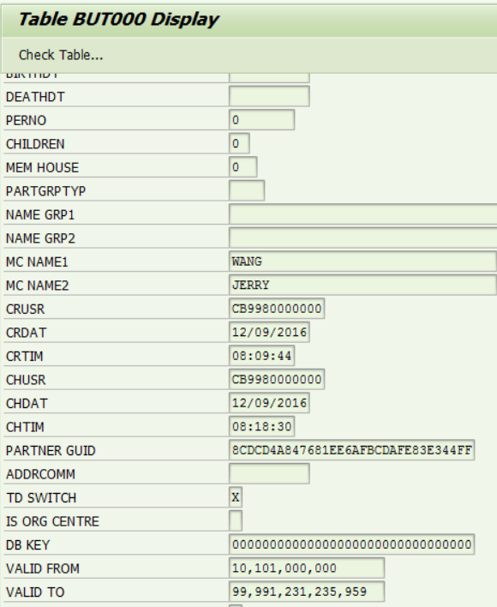
Task: Click the empty ADDRCOMM field
Action: coord(269,474)
